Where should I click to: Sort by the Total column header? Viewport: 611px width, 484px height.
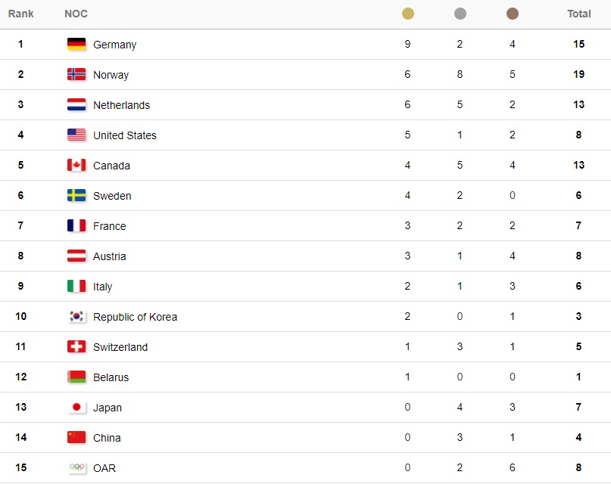coord(578,14)
